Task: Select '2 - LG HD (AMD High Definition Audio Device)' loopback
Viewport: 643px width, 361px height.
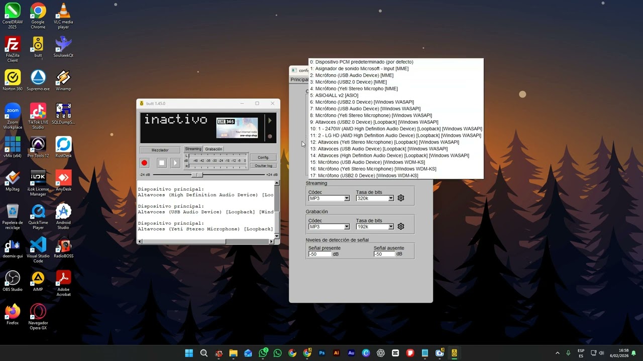Action: [x=396, y=135]
